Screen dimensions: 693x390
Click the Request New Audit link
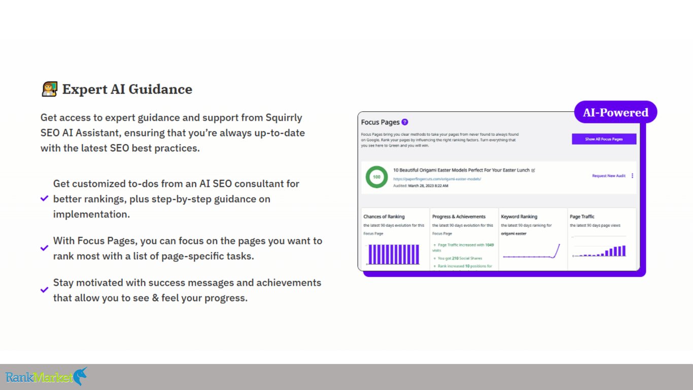[x=609, y=176]
